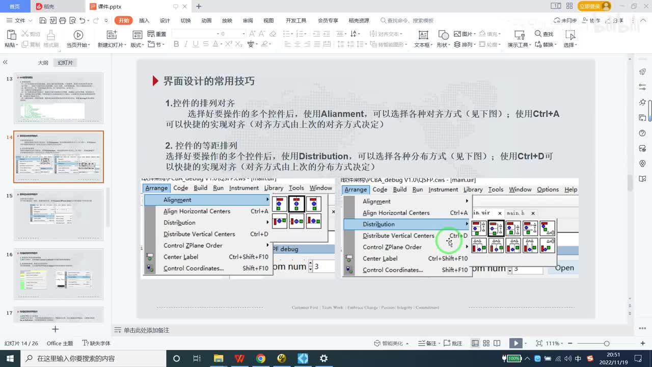Click the help question-mark icon in right sidebar
Viewport: 652px width, 367px height.
642,133
